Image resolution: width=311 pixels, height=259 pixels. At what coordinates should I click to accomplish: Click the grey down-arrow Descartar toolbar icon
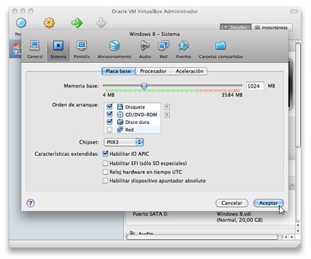point(101,23)
